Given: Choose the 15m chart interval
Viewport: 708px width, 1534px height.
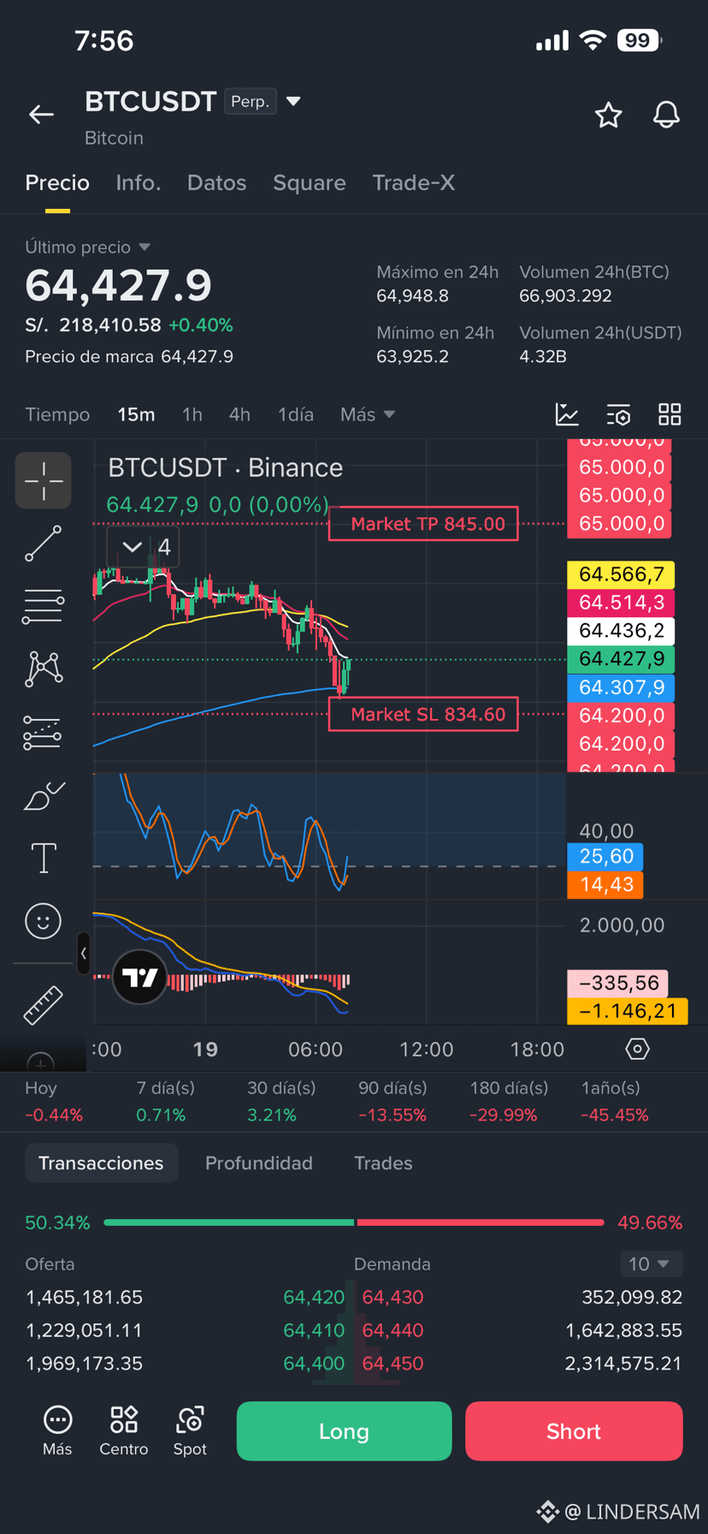Looking at the screenshot, I should pyautogui.click(x=136, y=414).
